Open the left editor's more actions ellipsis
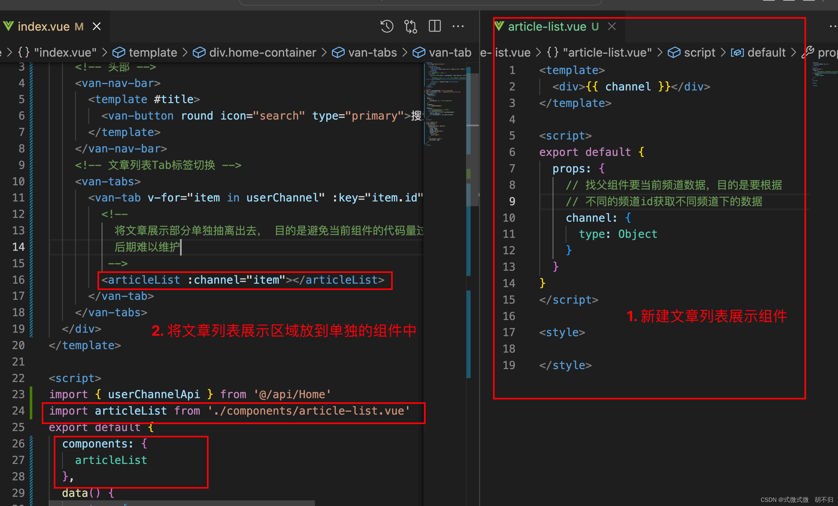The width and height of the screenshot is (838, 506). (458, 27)
